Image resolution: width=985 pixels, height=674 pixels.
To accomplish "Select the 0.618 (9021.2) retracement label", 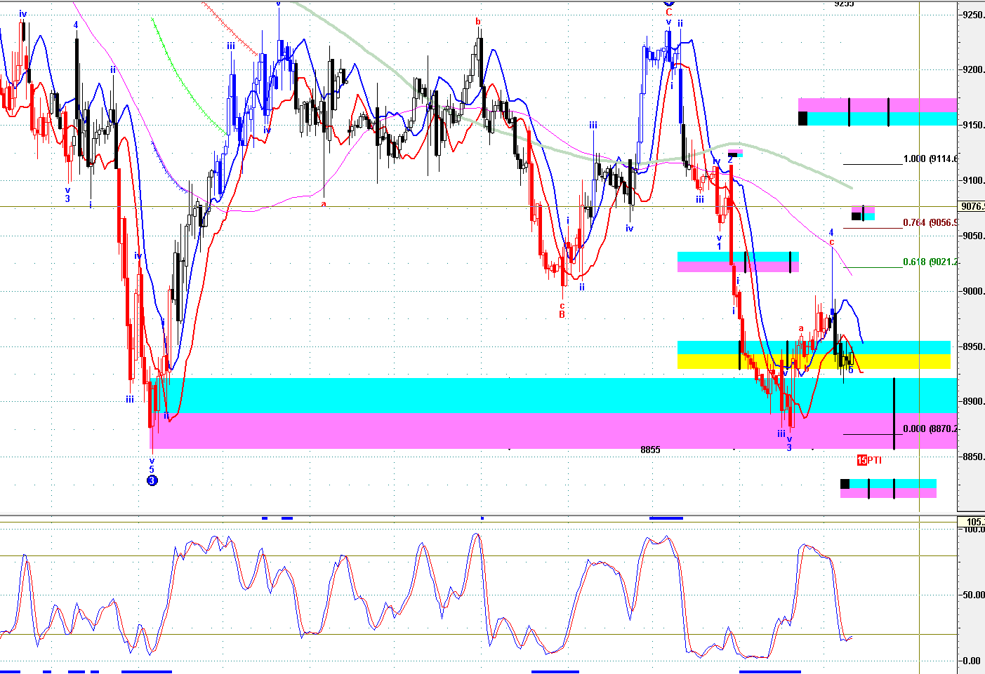I will [x=930, y=262].
